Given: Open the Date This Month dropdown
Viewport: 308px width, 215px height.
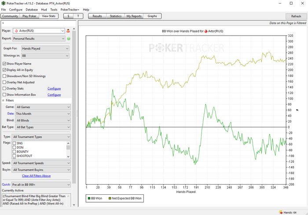Looking at the screenshot, I should [43, 114].
